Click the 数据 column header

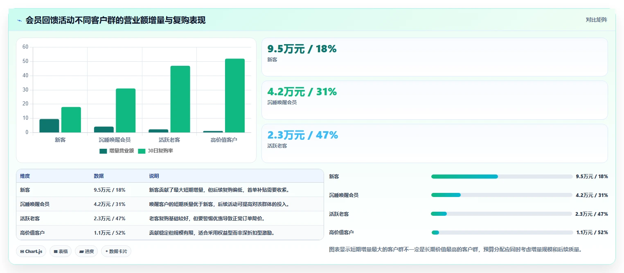click(x=99, y=176)
